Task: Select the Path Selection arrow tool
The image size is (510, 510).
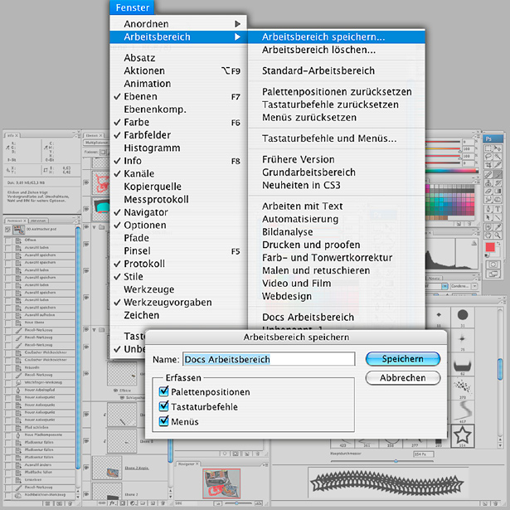Action: pyautogui.click(x=488, y=217)
